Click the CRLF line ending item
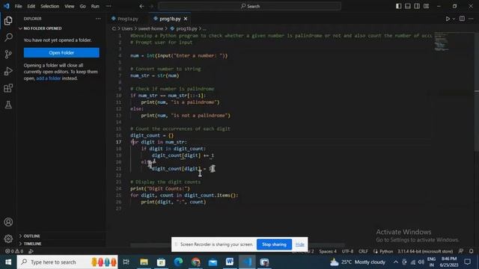The width and height of the screenshot is (479, 269). click(363, 251)
